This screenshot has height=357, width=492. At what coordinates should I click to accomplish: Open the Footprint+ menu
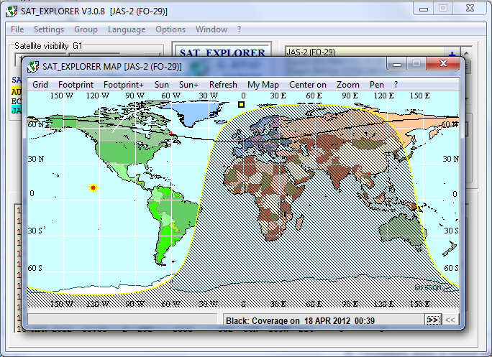124,85
